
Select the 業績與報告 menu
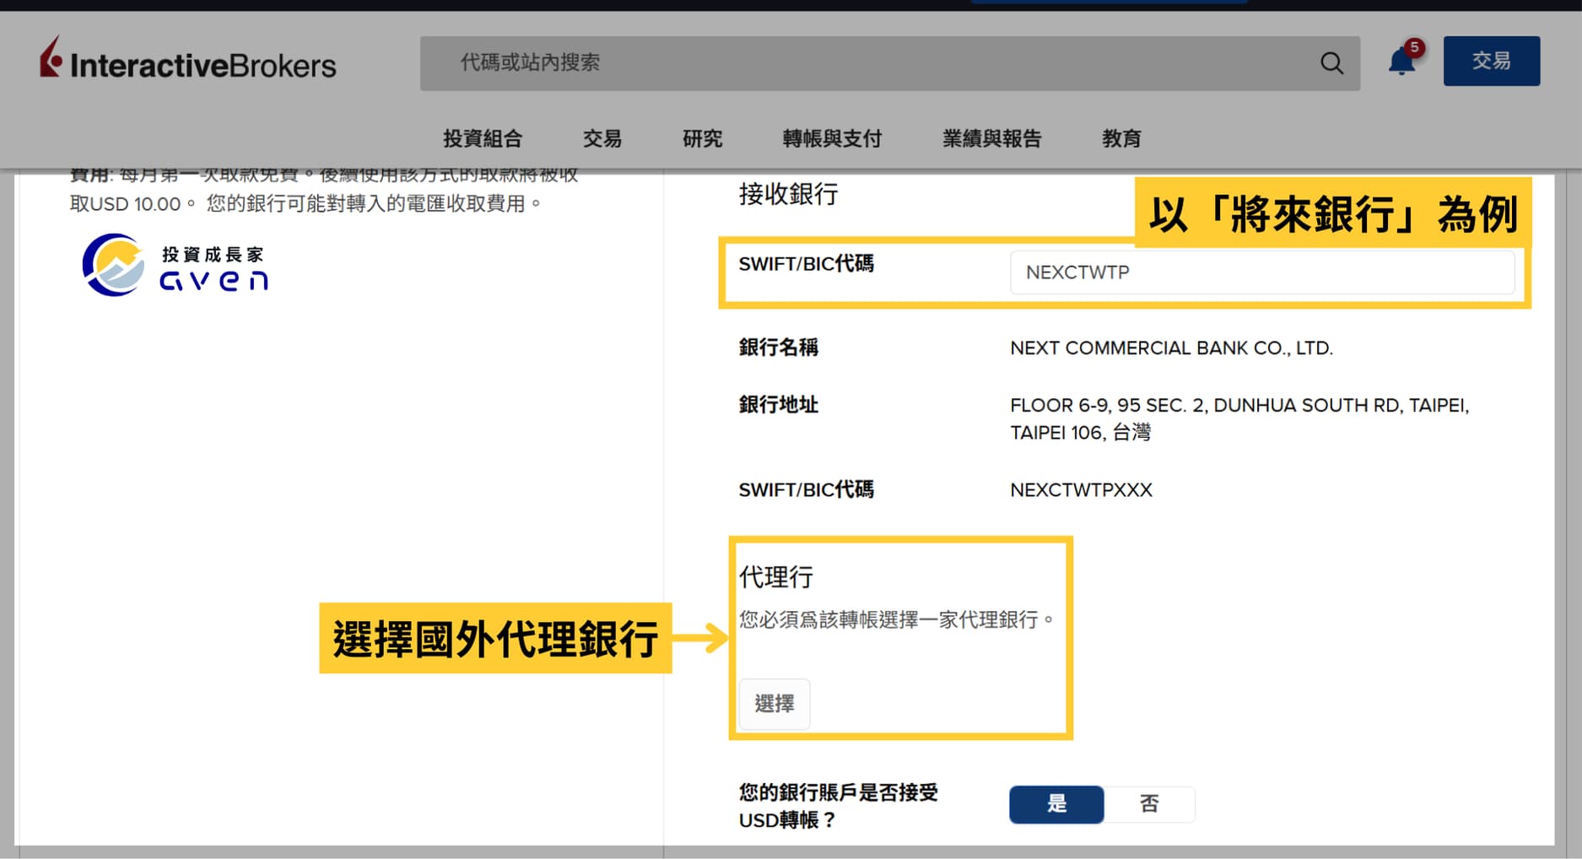coord(992,138)
